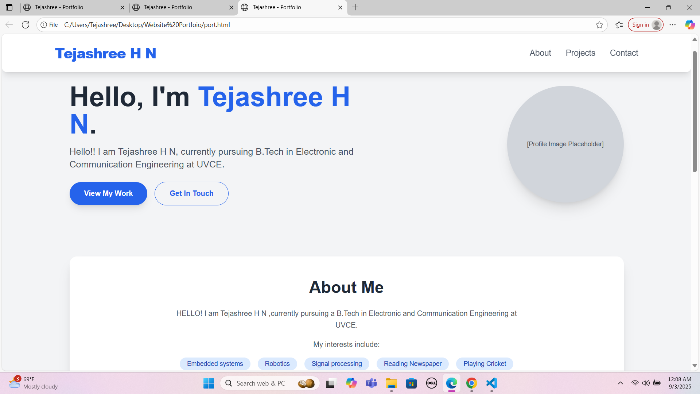
Task: Click the Get In Touch button
Action: tap(191, 193)
